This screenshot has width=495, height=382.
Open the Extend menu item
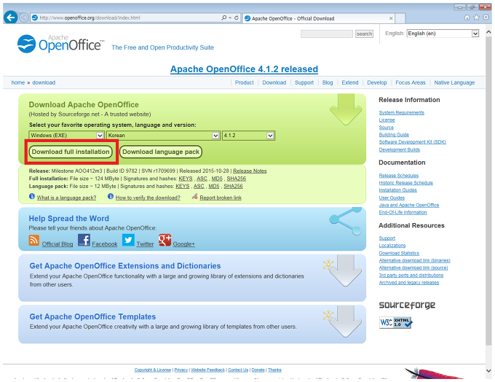pyautogui.click(x=350, y=82)
